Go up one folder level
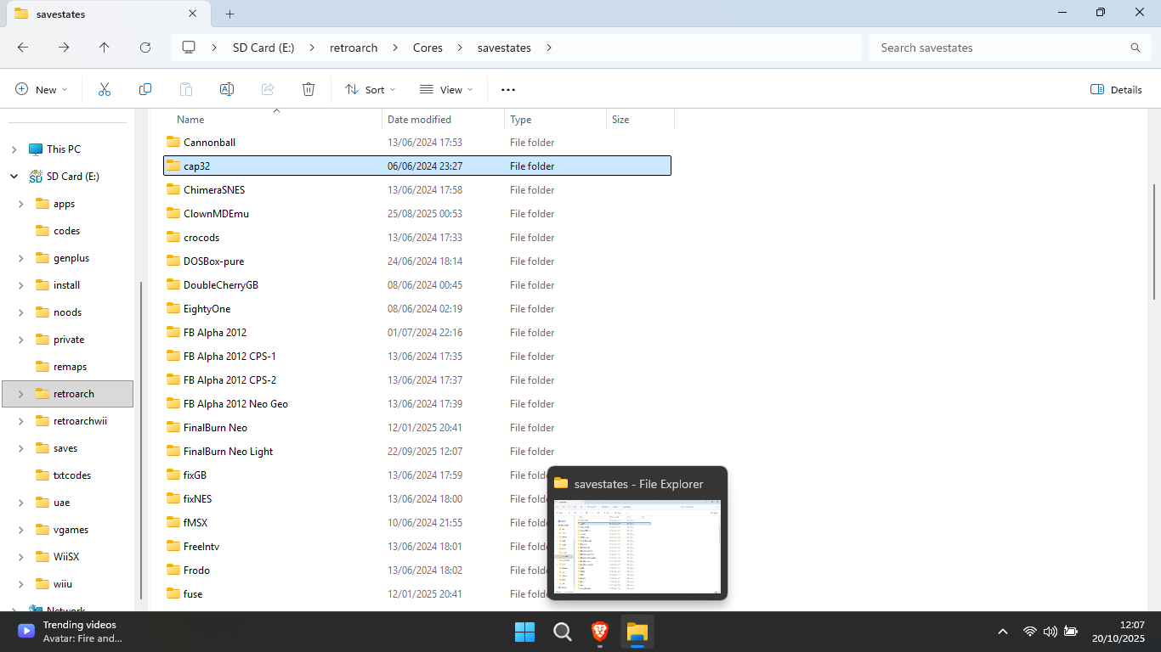 [x=105, y=48]
